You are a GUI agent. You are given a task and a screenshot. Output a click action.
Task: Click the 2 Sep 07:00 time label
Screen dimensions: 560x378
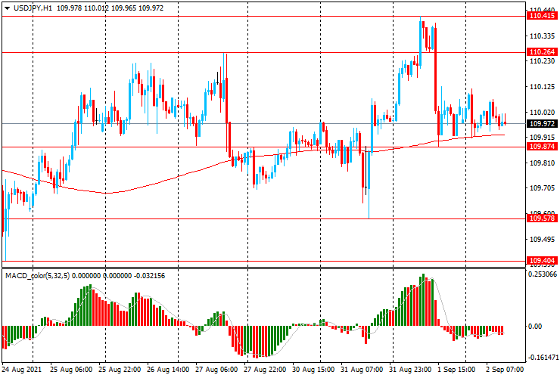pyautogui.click(x=505, y=370)
